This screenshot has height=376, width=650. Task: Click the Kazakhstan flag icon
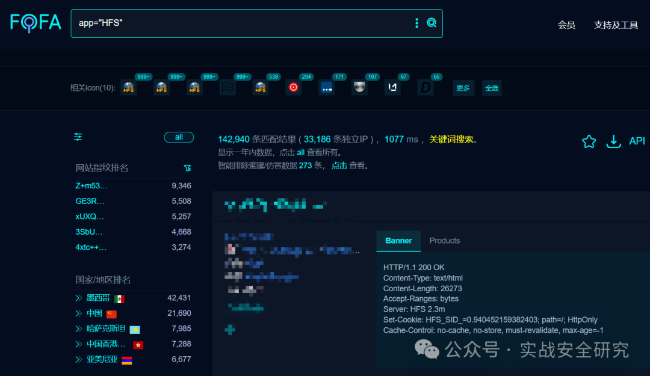[x=135, y=330]
